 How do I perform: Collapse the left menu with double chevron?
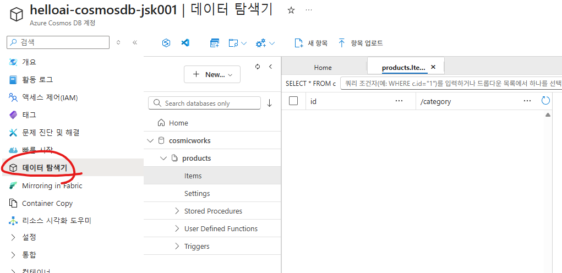[135, 42]
